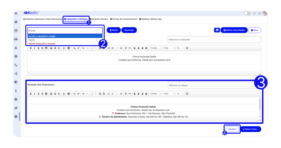Select 'Padrão Cabeçalho e Rodapé' option
This screenshot has height=148, width=281.
point(42,43)
